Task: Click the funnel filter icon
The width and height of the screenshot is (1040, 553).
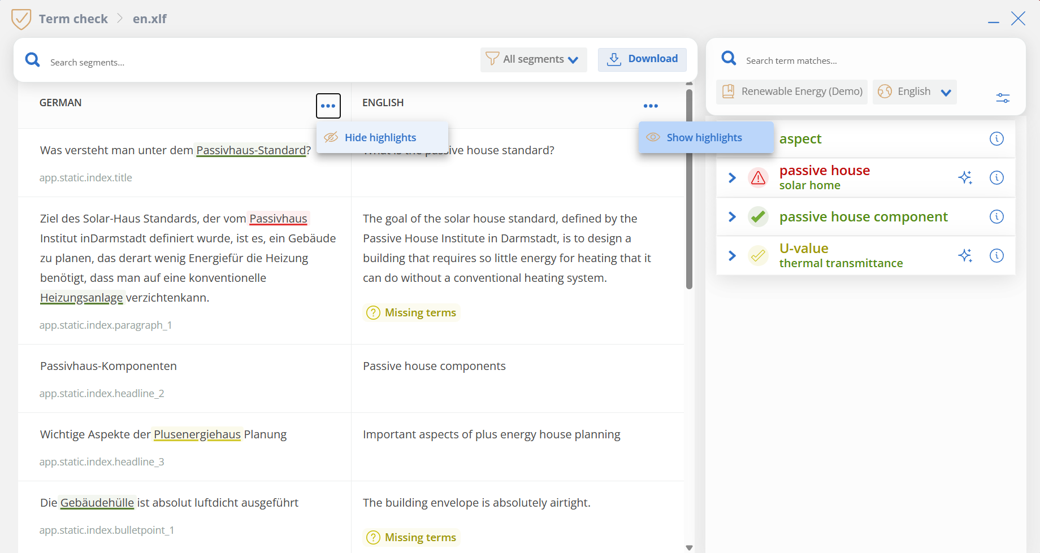Action: pyautogui.click(x=492, y=59)
